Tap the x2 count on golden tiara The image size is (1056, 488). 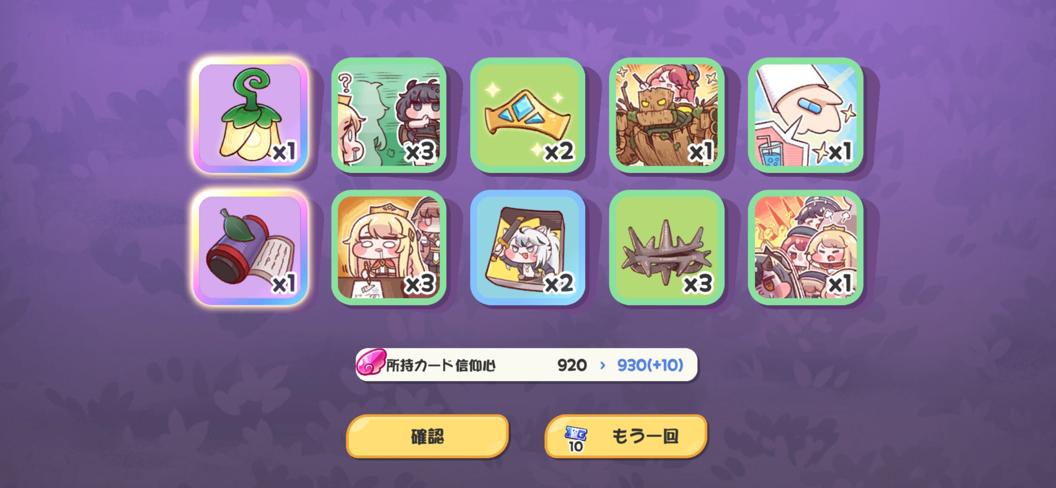pos(560,152)
